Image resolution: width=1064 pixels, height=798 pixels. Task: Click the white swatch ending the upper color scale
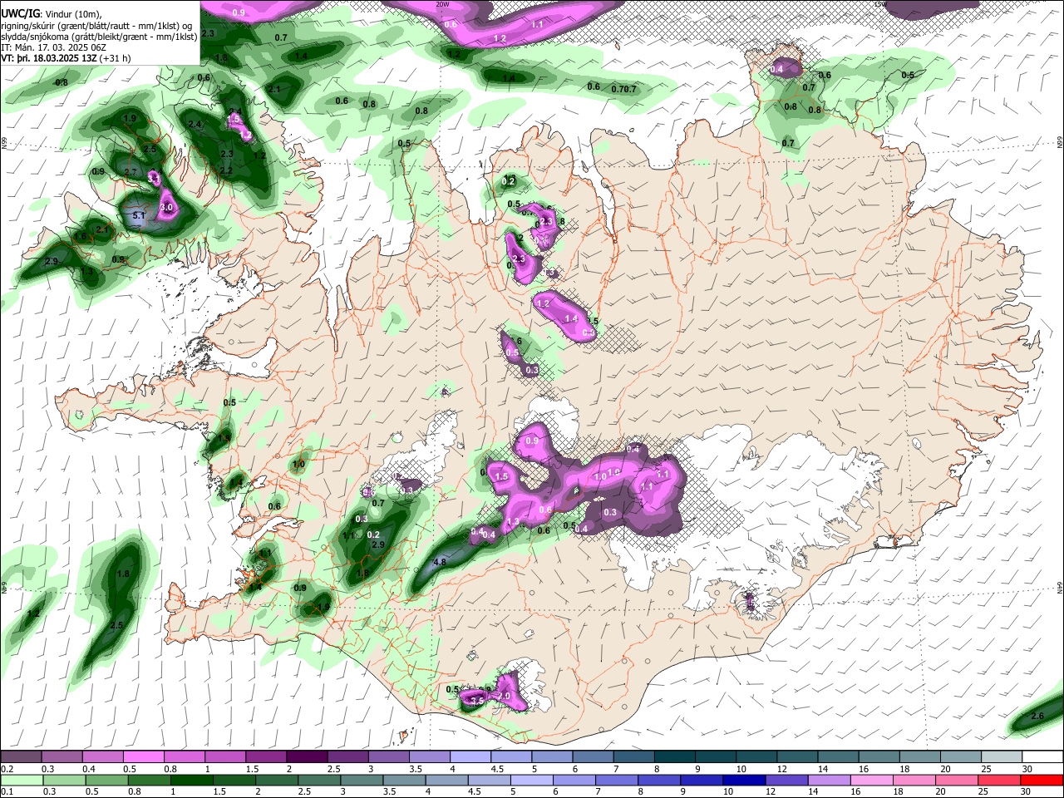(x=1042, y=757)
